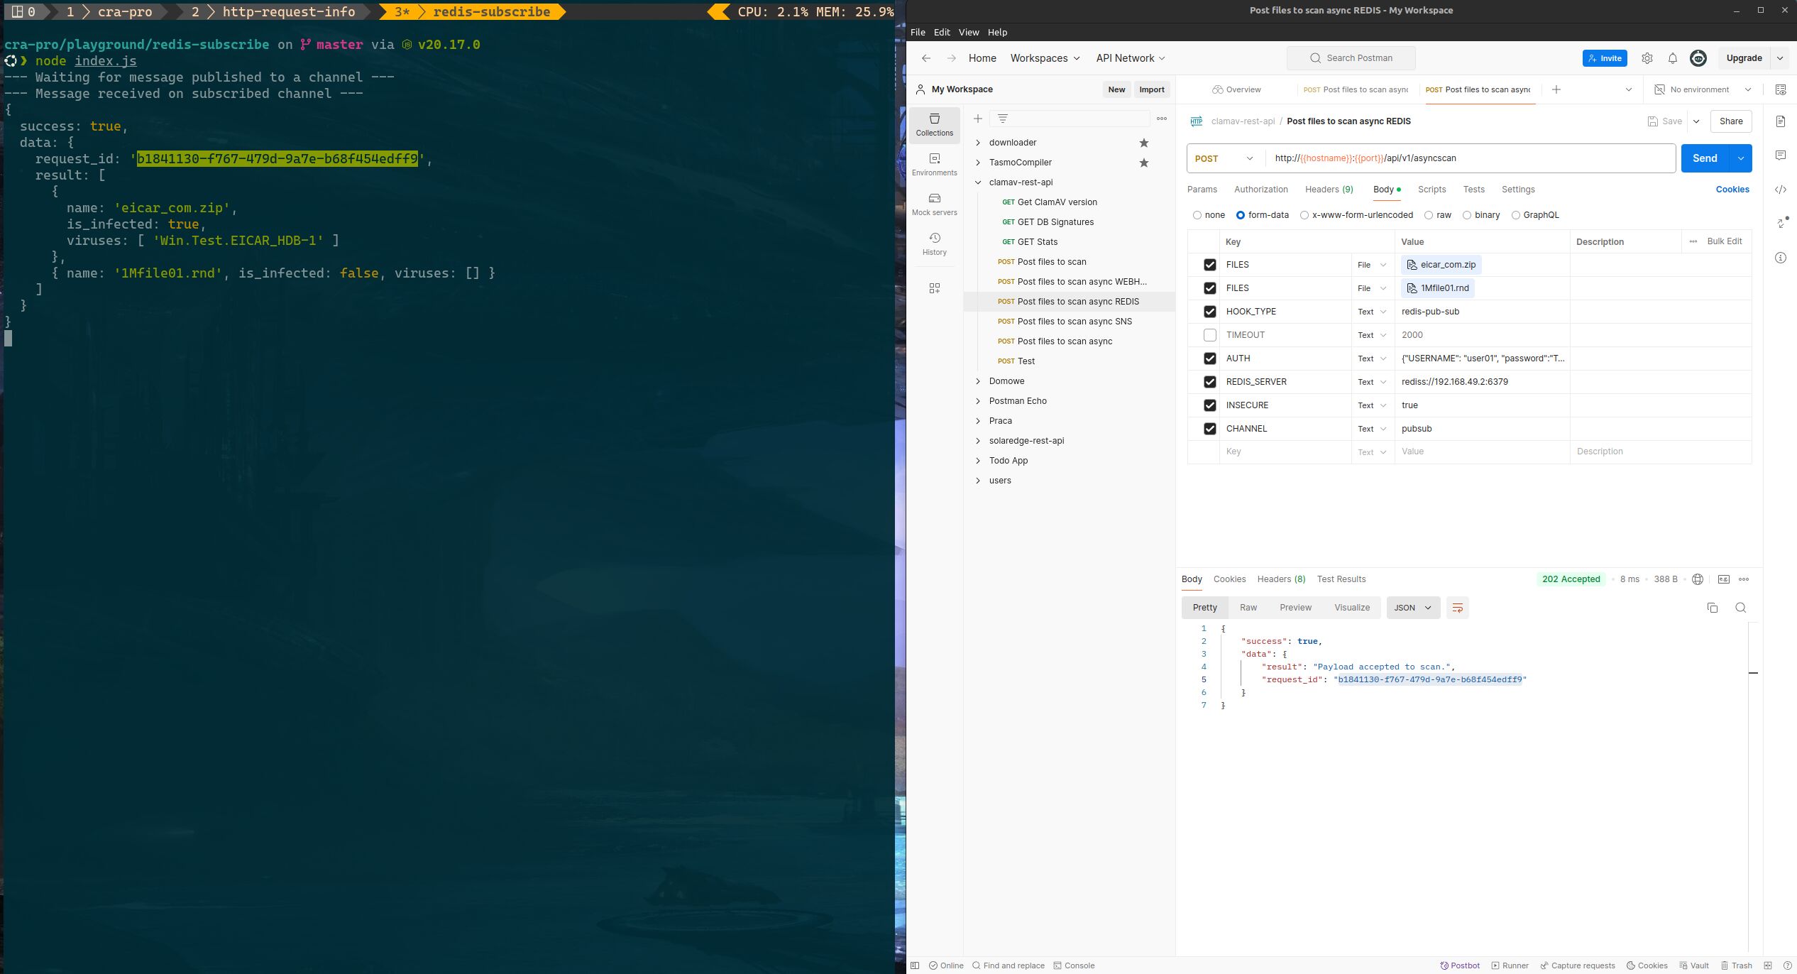The image size is (1797, 974).
Task: Open the notifications bell icon
Action: click(x=1672, y=58)
